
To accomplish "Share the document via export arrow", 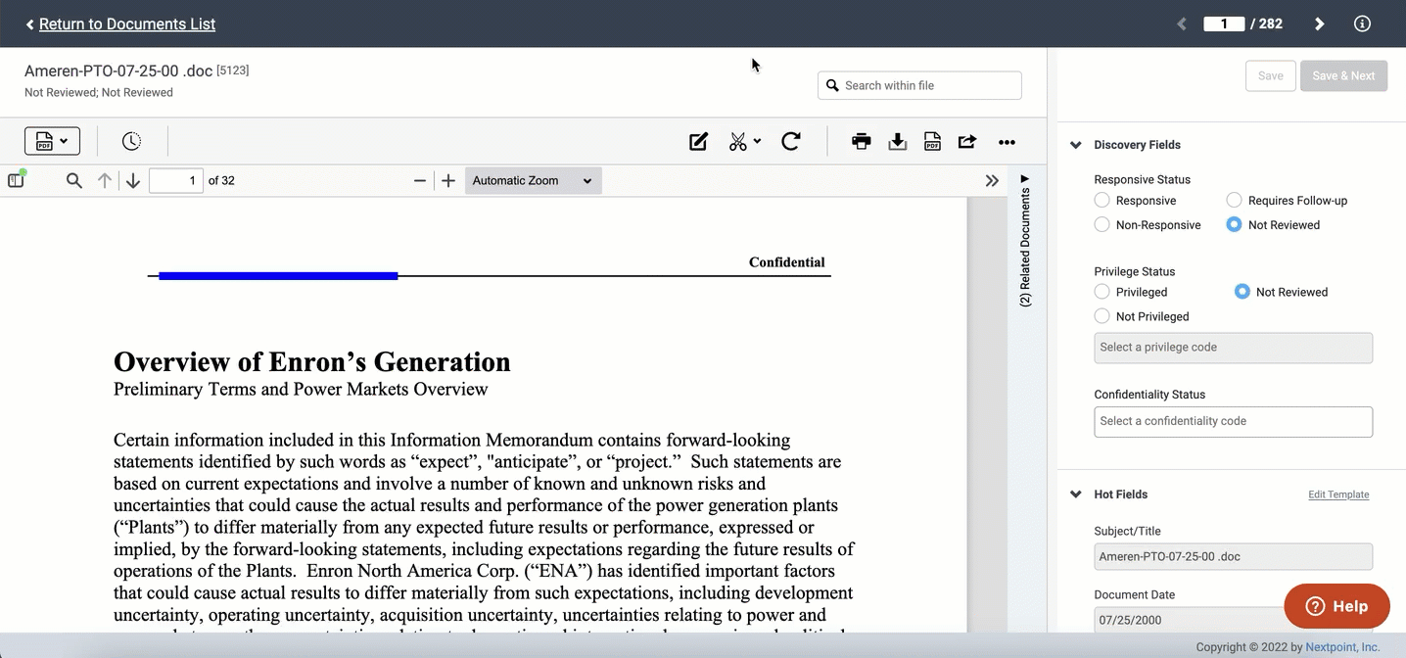I will (x=967, y=142).
